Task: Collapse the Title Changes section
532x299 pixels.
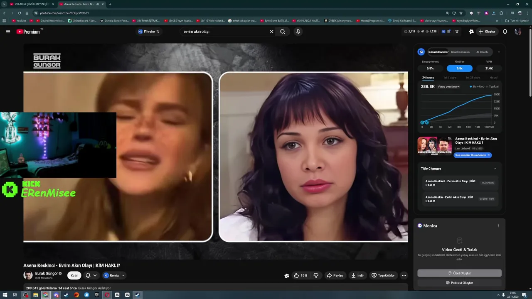Action: click(x=495, y=169)
